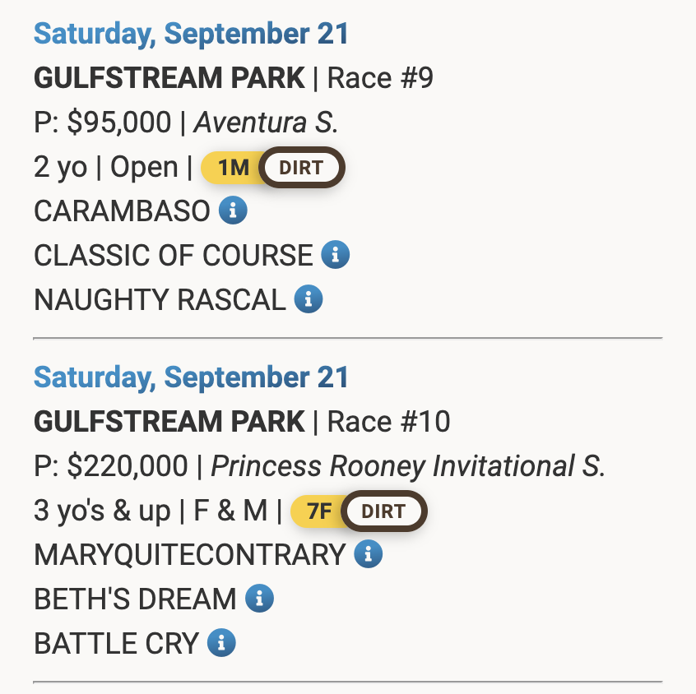Show info for NAUGHTY RASCAL
The image size is (696, 694).
point(309,299)
